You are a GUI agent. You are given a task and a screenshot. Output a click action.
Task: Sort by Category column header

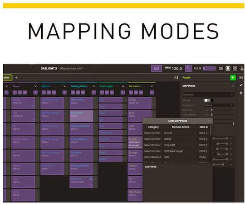(x=153, y=127)
